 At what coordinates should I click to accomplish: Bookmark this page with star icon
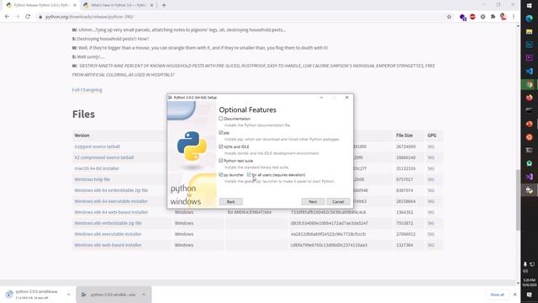tap(449, 17)
